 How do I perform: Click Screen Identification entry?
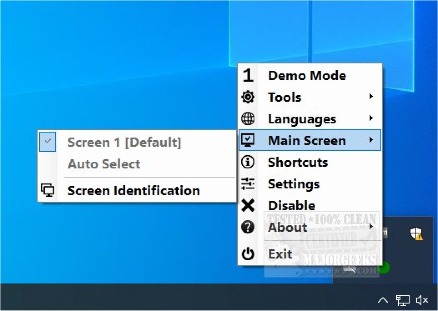pos(134,190)
